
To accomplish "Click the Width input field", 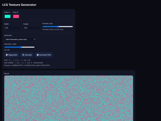I will coord(13,28).
